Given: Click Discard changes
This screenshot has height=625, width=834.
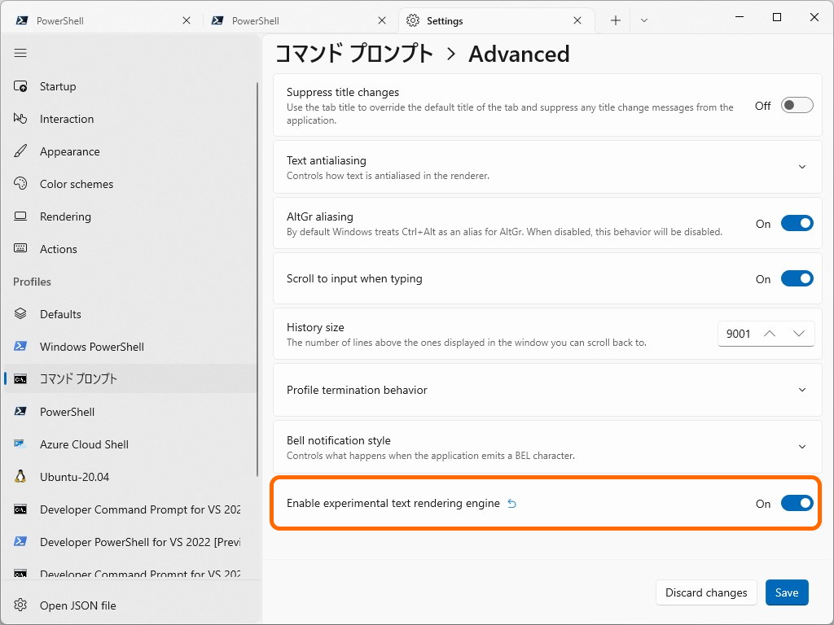Looking at the screenshot, I should [x=705, y=592].
